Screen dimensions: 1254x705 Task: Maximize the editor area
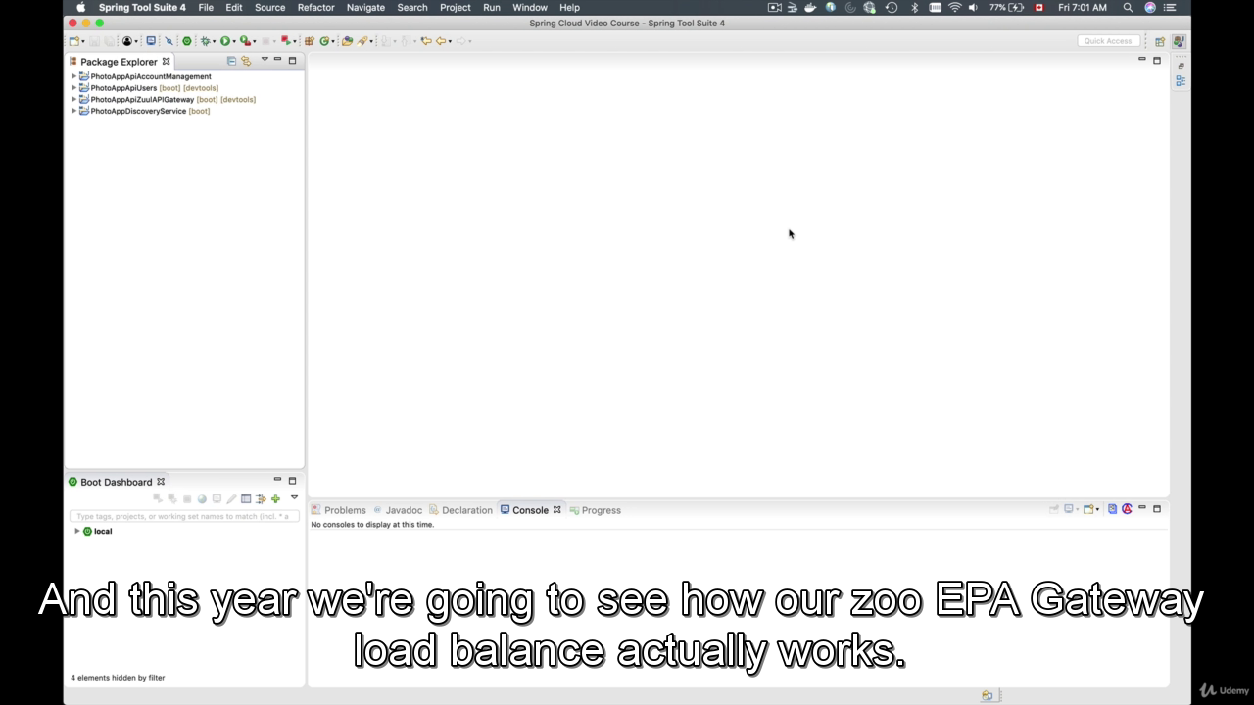pyautogui.click(x=1157, y=61)
